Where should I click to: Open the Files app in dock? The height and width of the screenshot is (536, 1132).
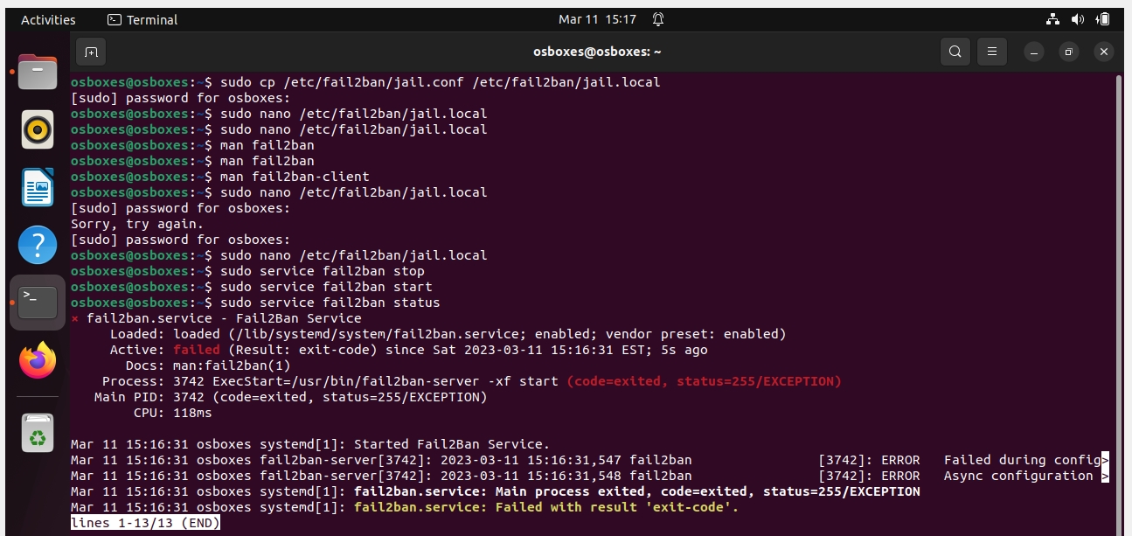click(x=38, y=73)
